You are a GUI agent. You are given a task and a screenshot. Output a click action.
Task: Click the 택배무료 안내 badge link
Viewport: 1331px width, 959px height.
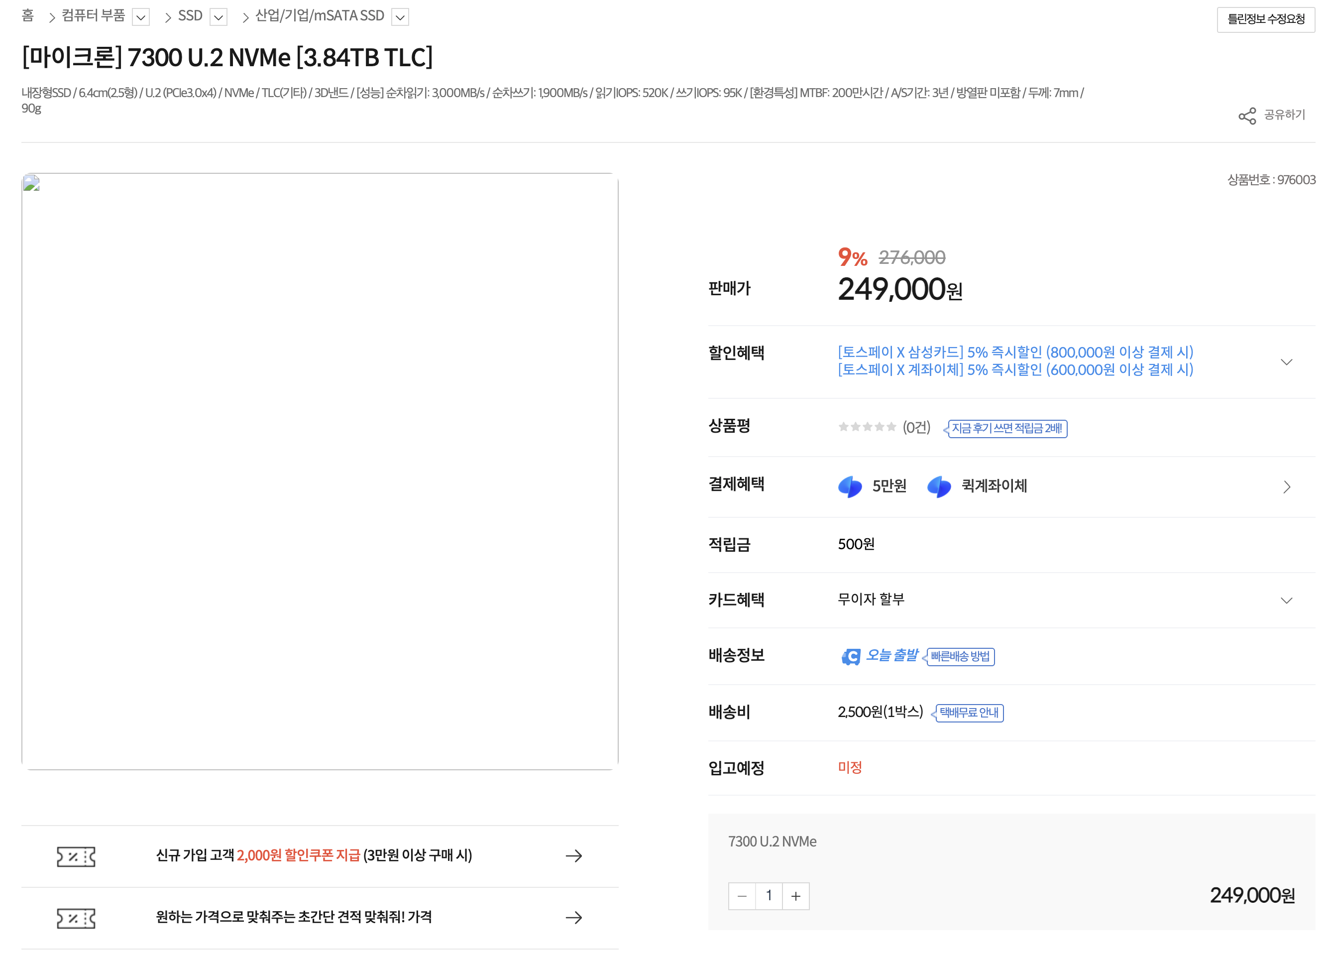(969, 713)
